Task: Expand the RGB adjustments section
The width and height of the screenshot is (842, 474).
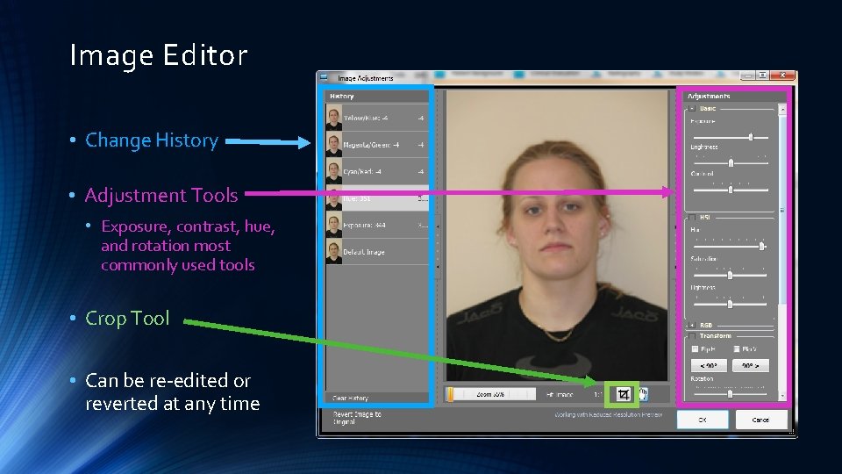Action: [x=692, y=325]
